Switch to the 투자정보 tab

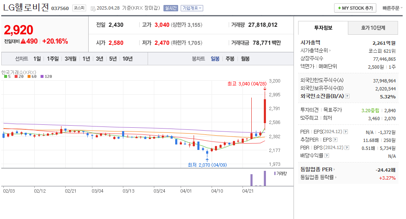323,28
